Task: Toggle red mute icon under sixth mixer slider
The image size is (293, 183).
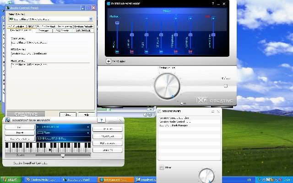Action: [x=190, y=52]
